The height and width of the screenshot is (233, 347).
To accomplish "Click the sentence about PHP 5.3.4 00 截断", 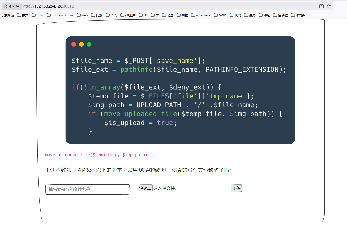I will coord(138,170).
